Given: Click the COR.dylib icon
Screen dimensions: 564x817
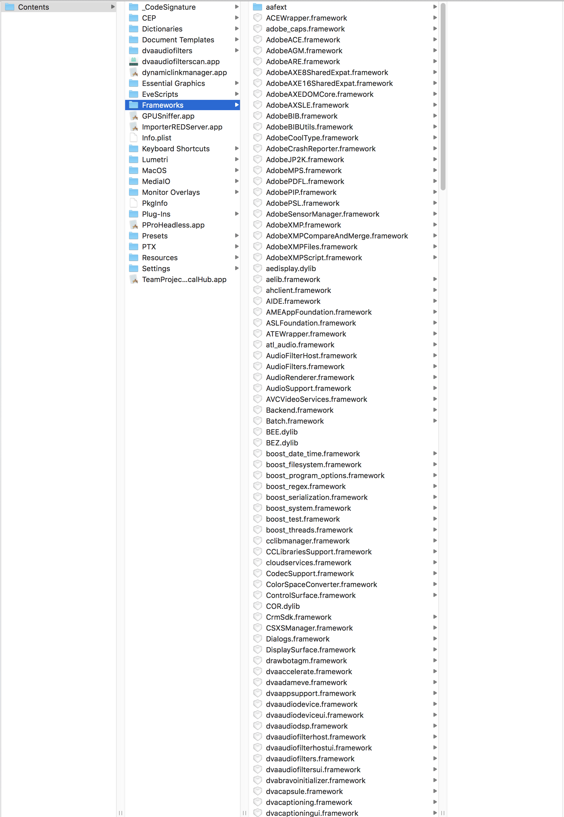Looking at the screenshot, I should (x=258, y=606).
